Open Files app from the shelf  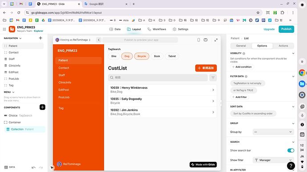tap(302, 84)
